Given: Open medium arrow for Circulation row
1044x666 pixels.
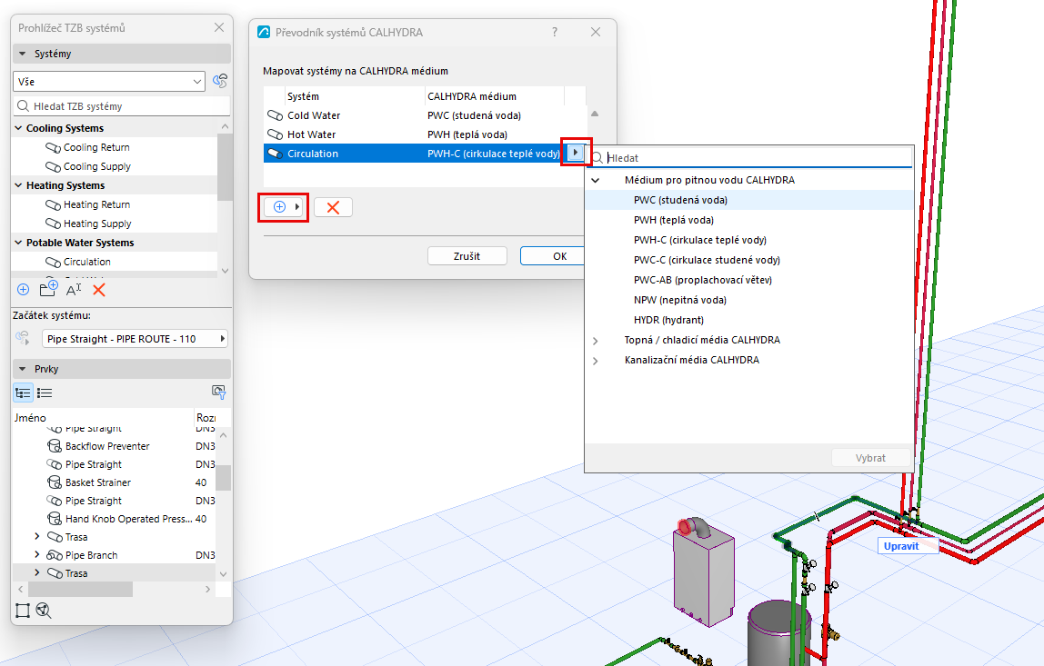Looking at the screenshot, I should coord(576,153).
